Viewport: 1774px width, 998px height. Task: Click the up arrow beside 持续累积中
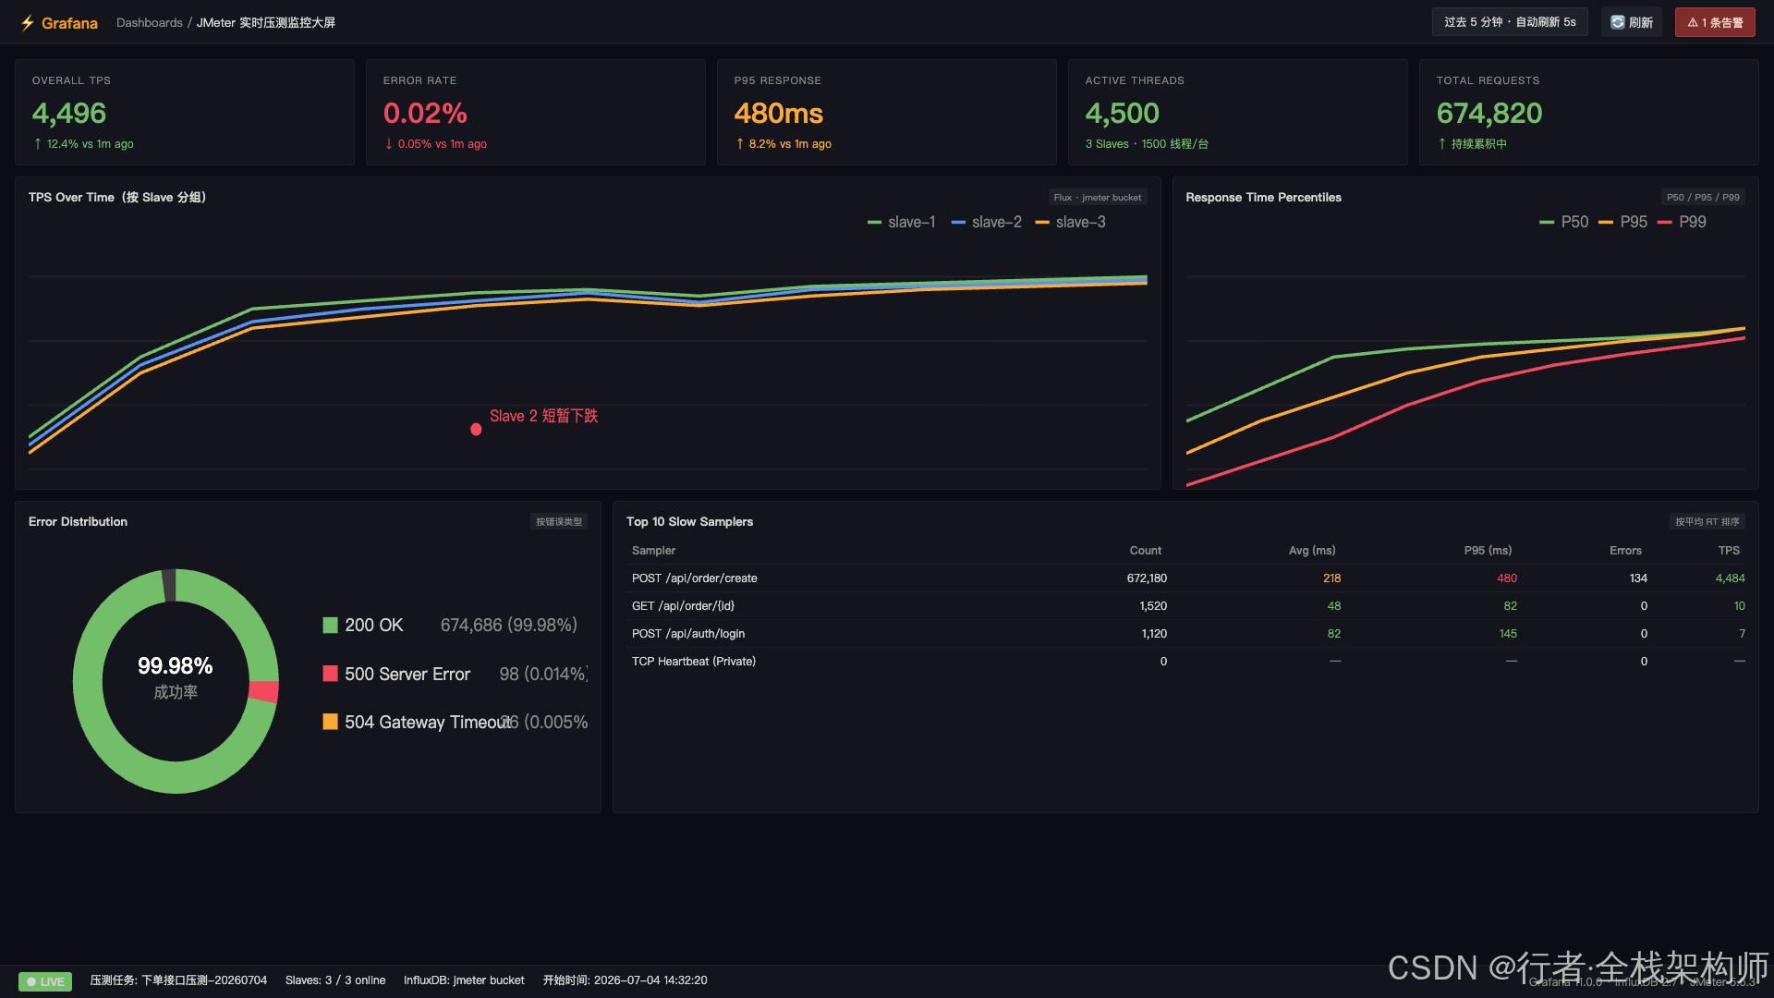tap(1442, 144)
